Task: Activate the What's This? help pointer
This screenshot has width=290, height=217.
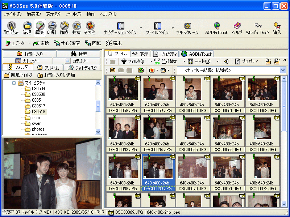Action: pyautogui.click(x=258, y=28)
